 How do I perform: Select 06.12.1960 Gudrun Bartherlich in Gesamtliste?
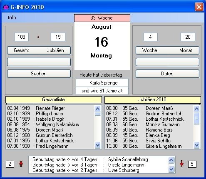[x=50, y=135]
